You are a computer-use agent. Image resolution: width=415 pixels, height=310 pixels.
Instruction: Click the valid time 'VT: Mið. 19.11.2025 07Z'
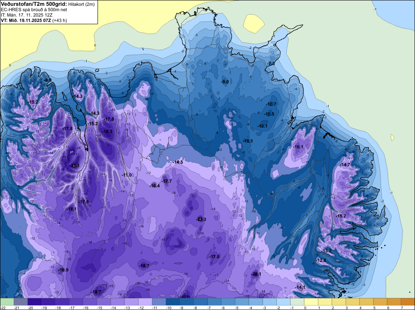[x=26, y=20]
